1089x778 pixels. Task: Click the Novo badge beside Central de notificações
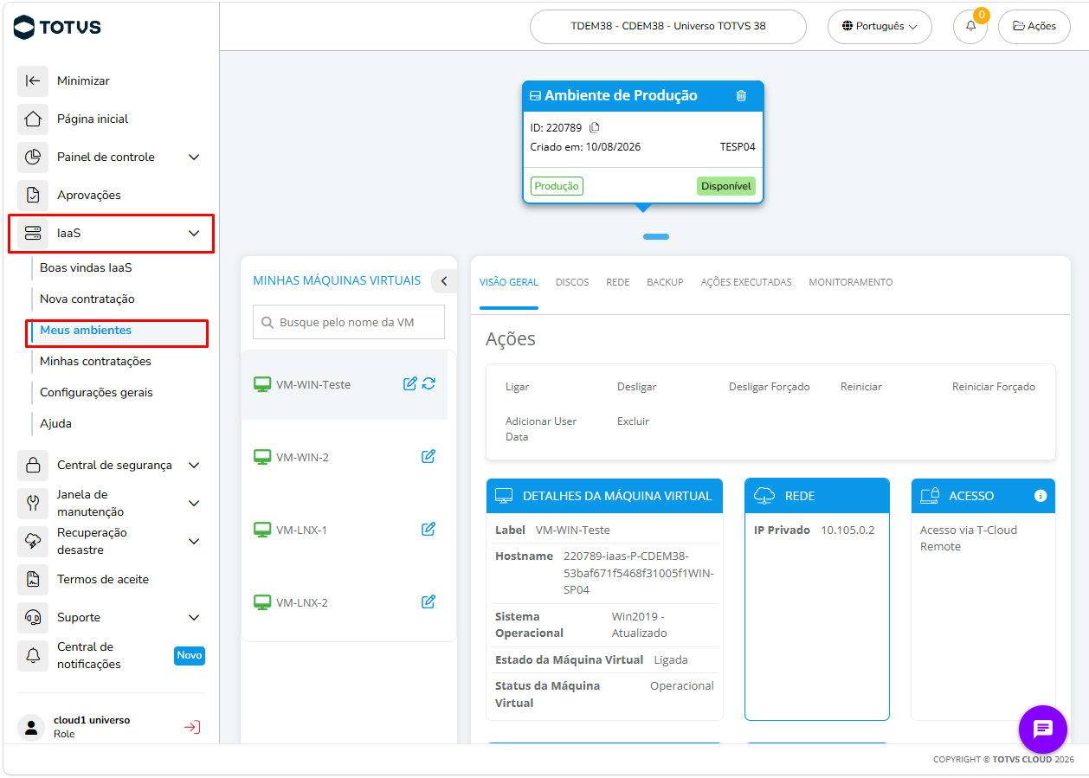click(190, 655)
